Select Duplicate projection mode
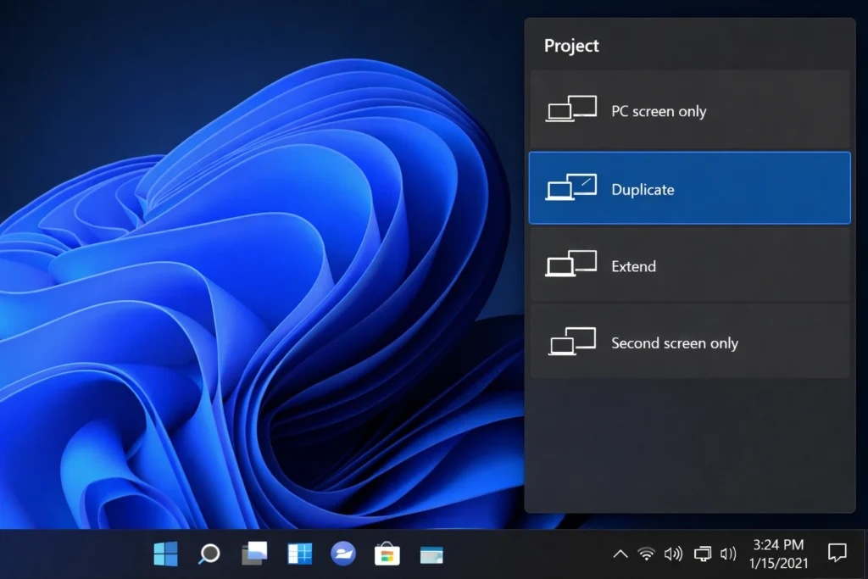This screenshot has width=868, height=579. coord(689,188)
